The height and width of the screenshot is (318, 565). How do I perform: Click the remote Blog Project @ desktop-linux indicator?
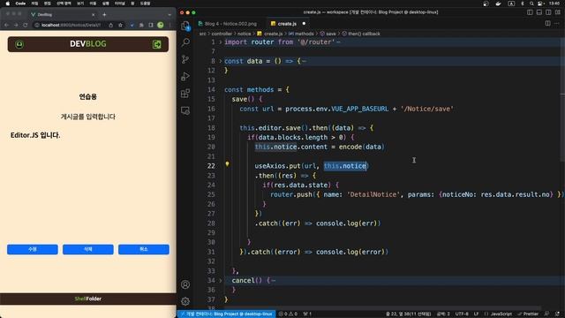click(227, 314)
